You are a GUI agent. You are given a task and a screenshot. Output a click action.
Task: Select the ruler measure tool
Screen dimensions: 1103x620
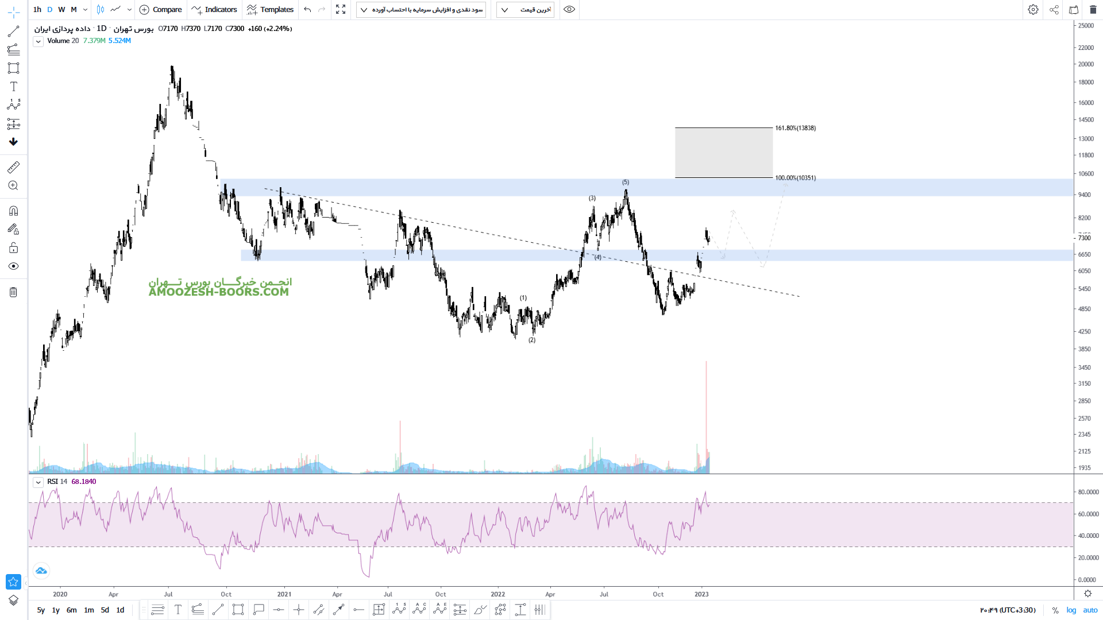tap(14, 167)
